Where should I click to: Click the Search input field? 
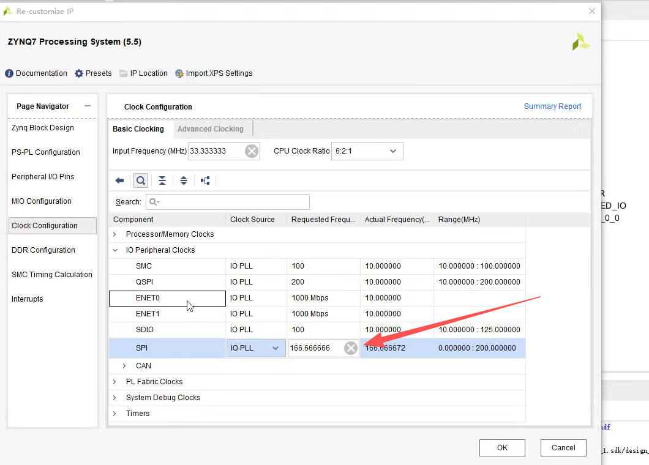tap(228, 202)
